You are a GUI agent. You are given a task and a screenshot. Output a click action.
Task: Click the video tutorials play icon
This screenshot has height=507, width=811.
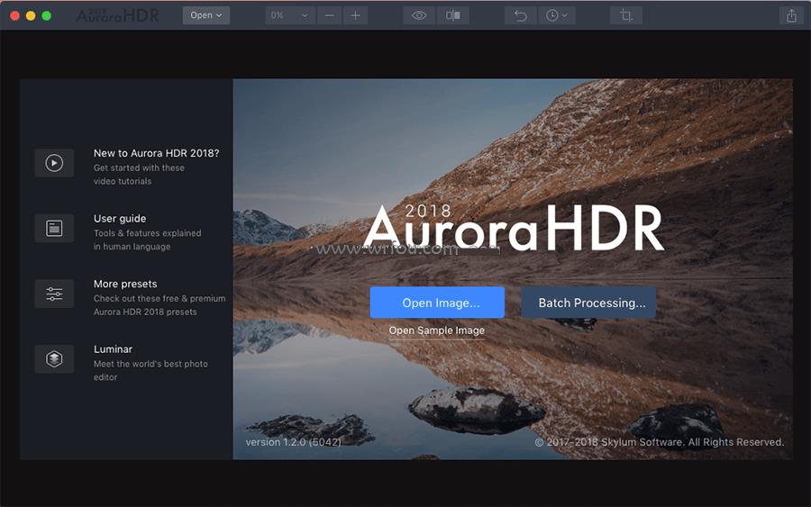(54, 163)
